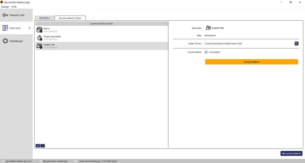305x163 pixels.
Task: Click the Synchronisation label
Action: point(195,52)
